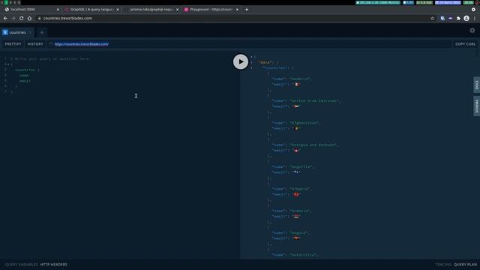Click "Antarctica" in the response
Image resolution: width=480 pixels, height=270 pixels.
(303, 255)
